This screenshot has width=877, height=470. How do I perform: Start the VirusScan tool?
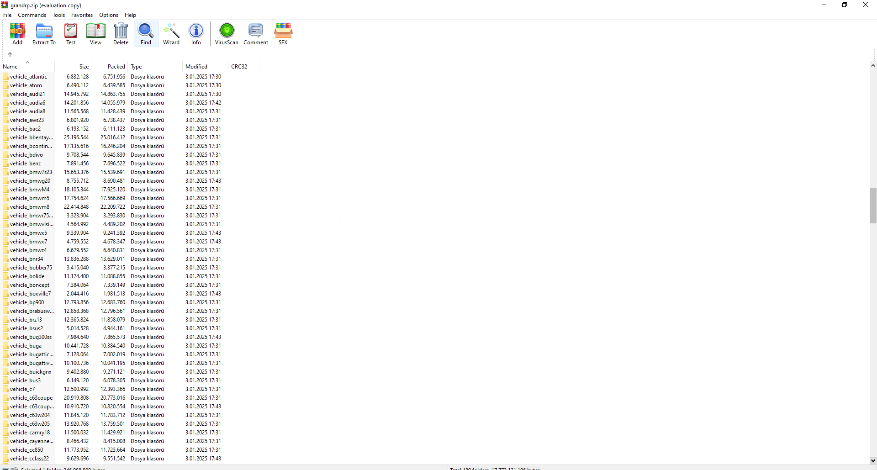[227, 34]
